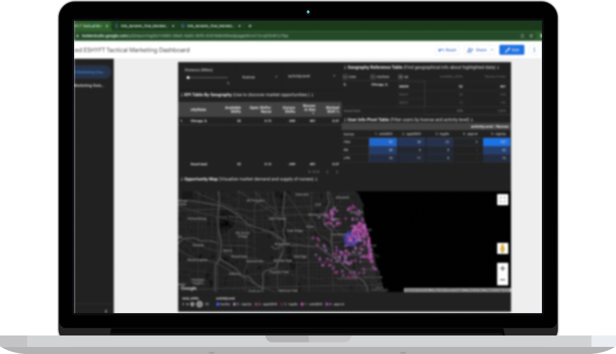Viewport: 616px width, 354px height.
Task: Open the license dropdown filter
Action: click(259, 77)
